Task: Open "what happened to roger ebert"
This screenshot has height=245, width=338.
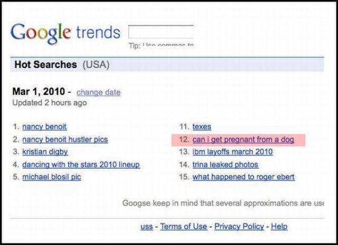Action: (243, 177)
